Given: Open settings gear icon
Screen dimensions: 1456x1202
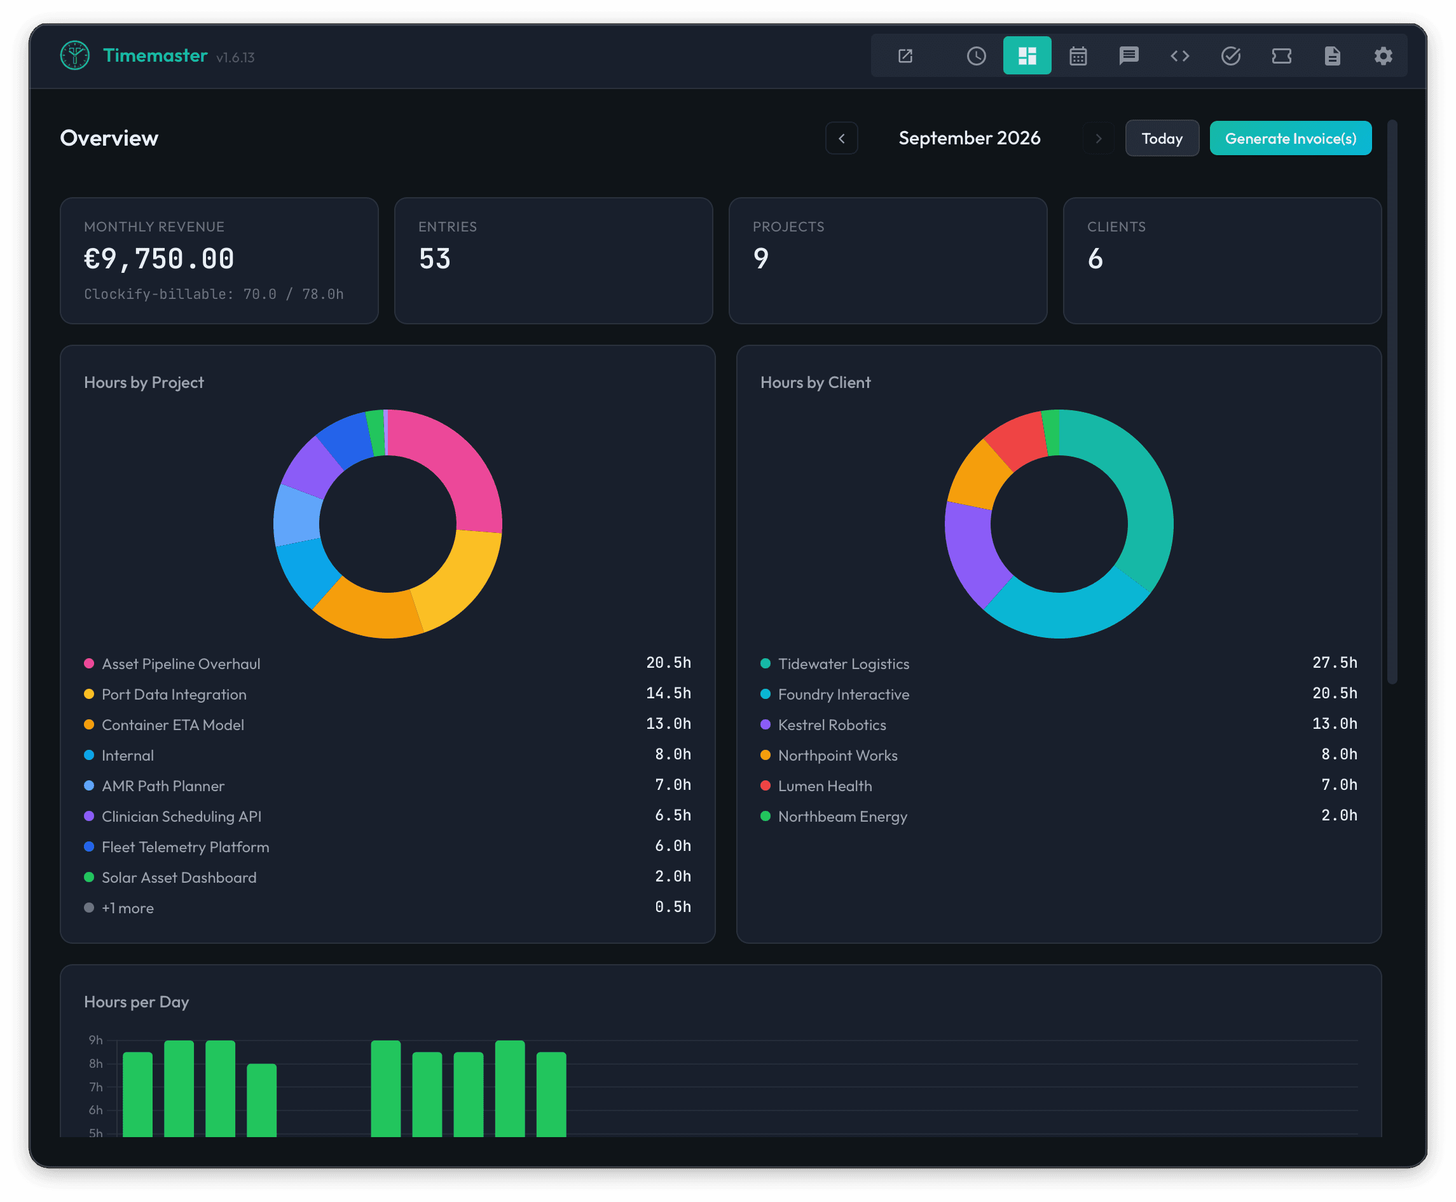Looking at the screenshot, I should click(x=1384, y=56).
